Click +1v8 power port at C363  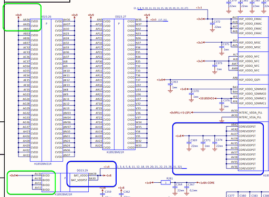pos(161,80)
